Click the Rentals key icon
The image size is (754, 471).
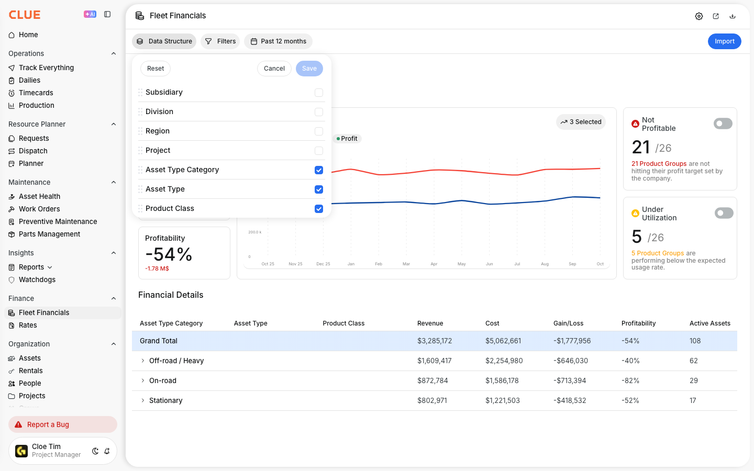click(x=12, y=371)
